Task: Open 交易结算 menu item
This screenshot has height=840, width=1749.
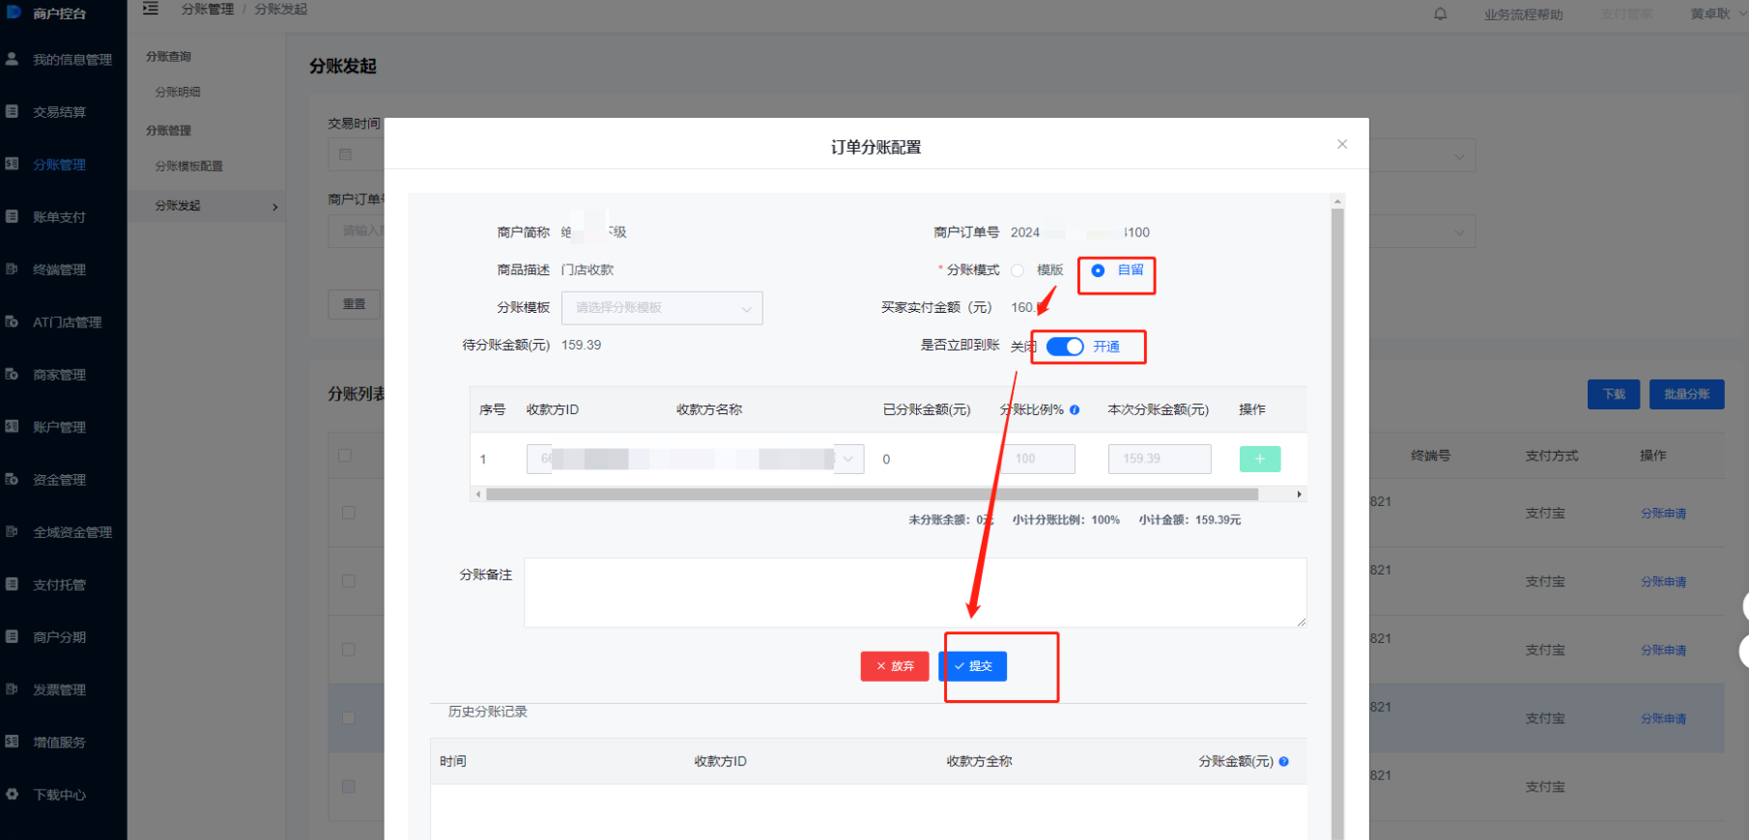Action: [x=59, y=112]
